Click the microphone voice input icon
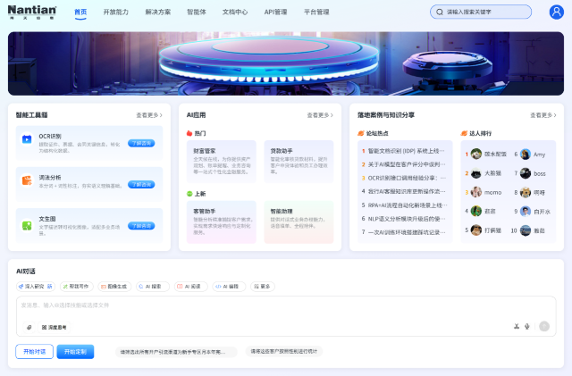 [527, 327]
